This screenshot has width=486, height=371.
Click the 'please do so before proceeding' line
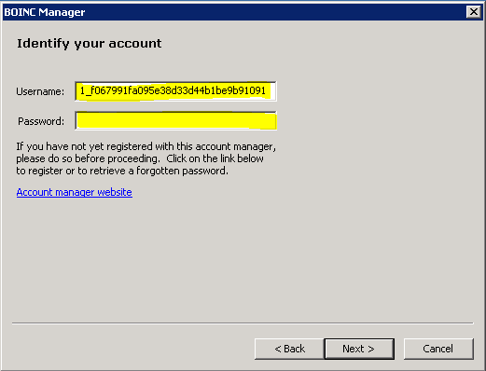[140, 158]
